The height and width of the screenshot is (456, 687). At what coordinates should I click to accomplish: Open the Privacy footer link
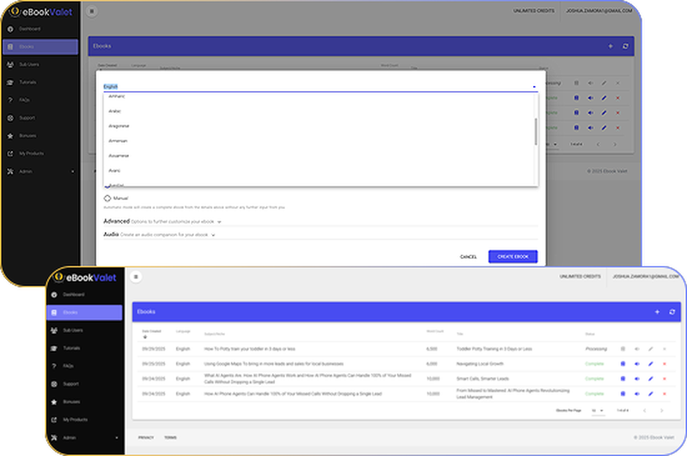145,438
